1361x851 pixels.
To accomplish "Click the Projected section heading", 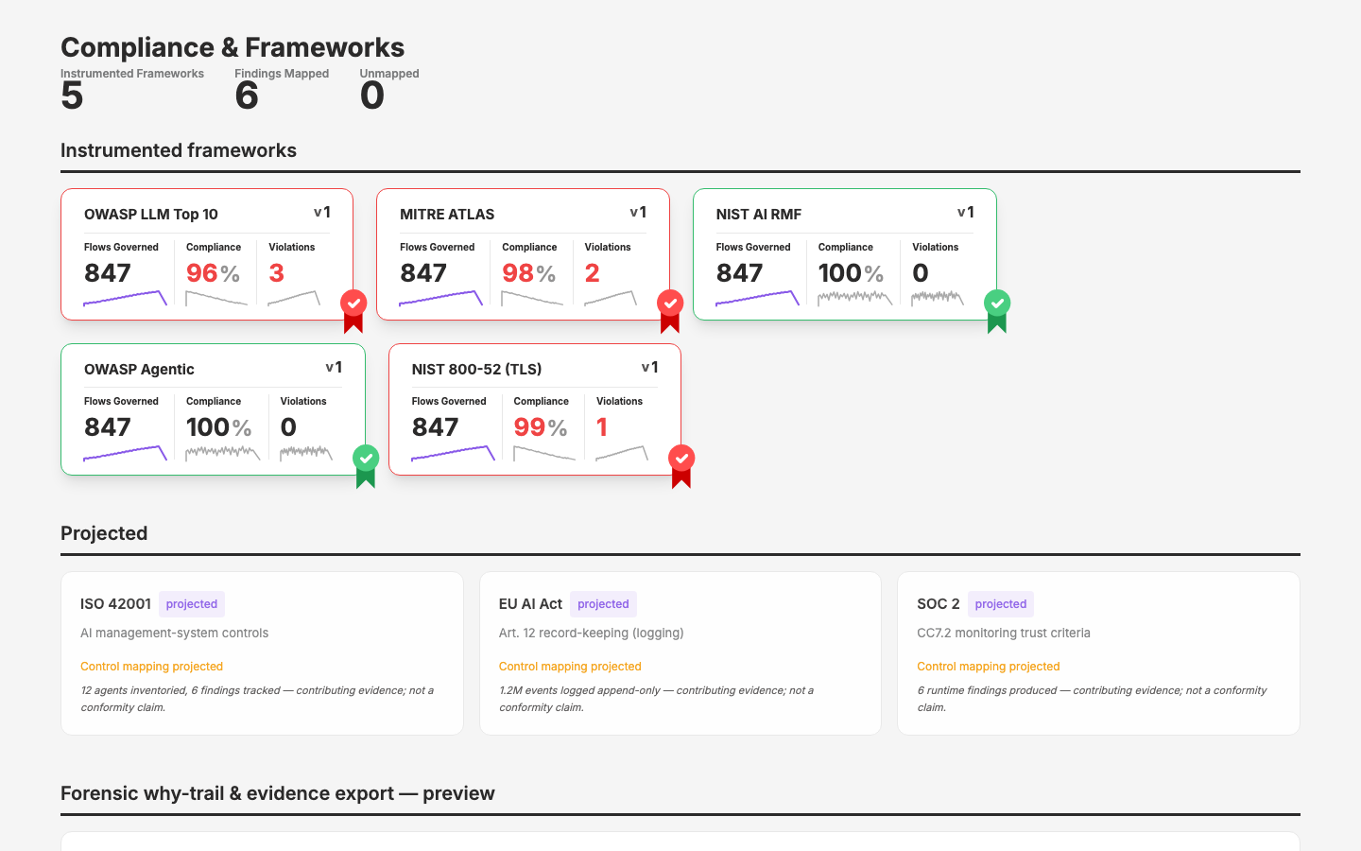I will (104, 533).
